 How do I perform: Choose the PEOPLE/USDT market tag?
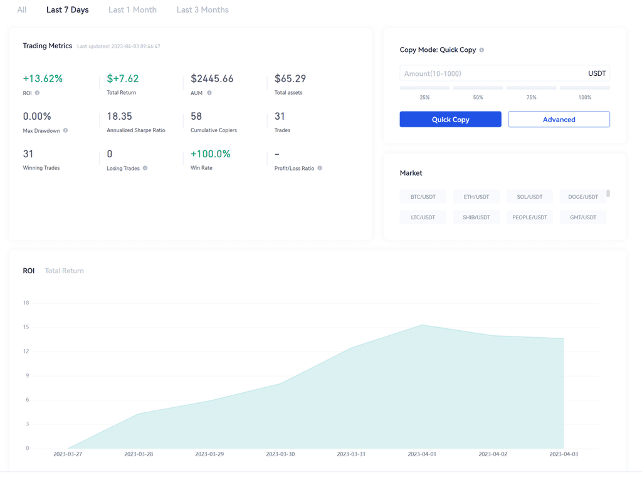click(530, 217)
